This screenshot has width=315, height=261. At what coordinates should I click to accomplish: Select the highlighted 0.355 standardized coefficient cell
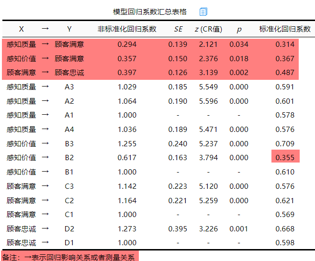point(285,158)
